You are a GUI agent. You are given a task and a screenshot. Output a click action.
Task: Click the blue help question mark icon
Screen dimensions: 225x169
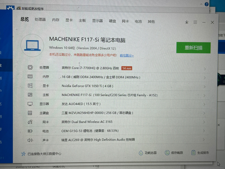[206, 4]
